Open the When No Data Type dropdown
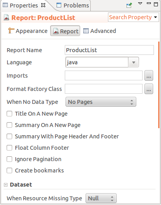This screenshot has height=205, width=161. pyautogui.click(x=101, y=102)
